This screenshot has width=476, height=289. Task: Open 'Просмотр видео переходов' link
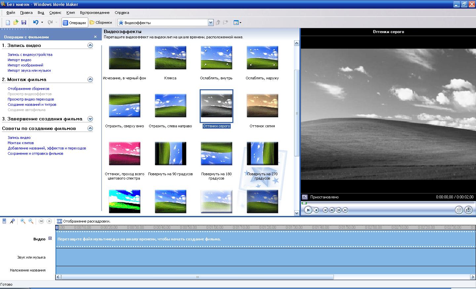click(x=31, y=99)
